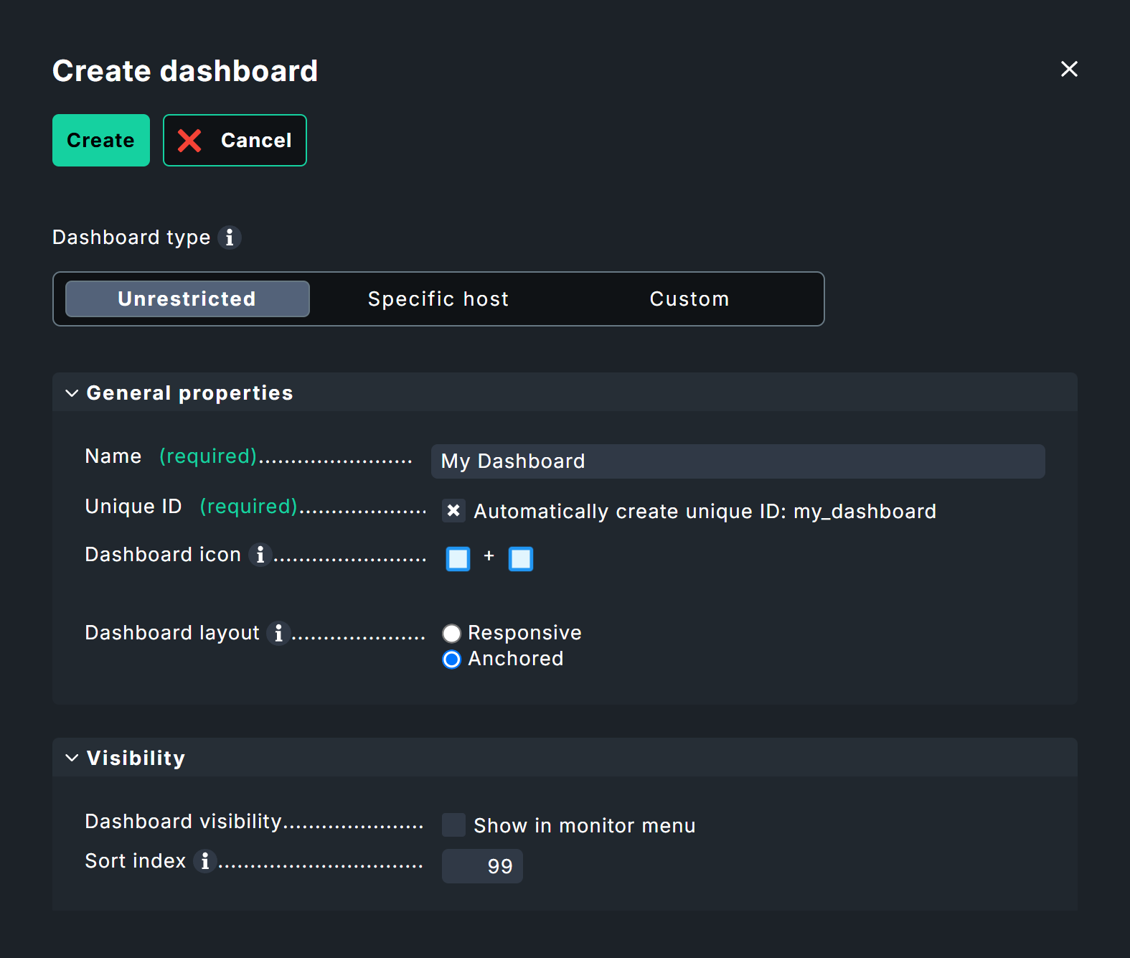Click the Visibility heading text

click(x=136, y=759)
